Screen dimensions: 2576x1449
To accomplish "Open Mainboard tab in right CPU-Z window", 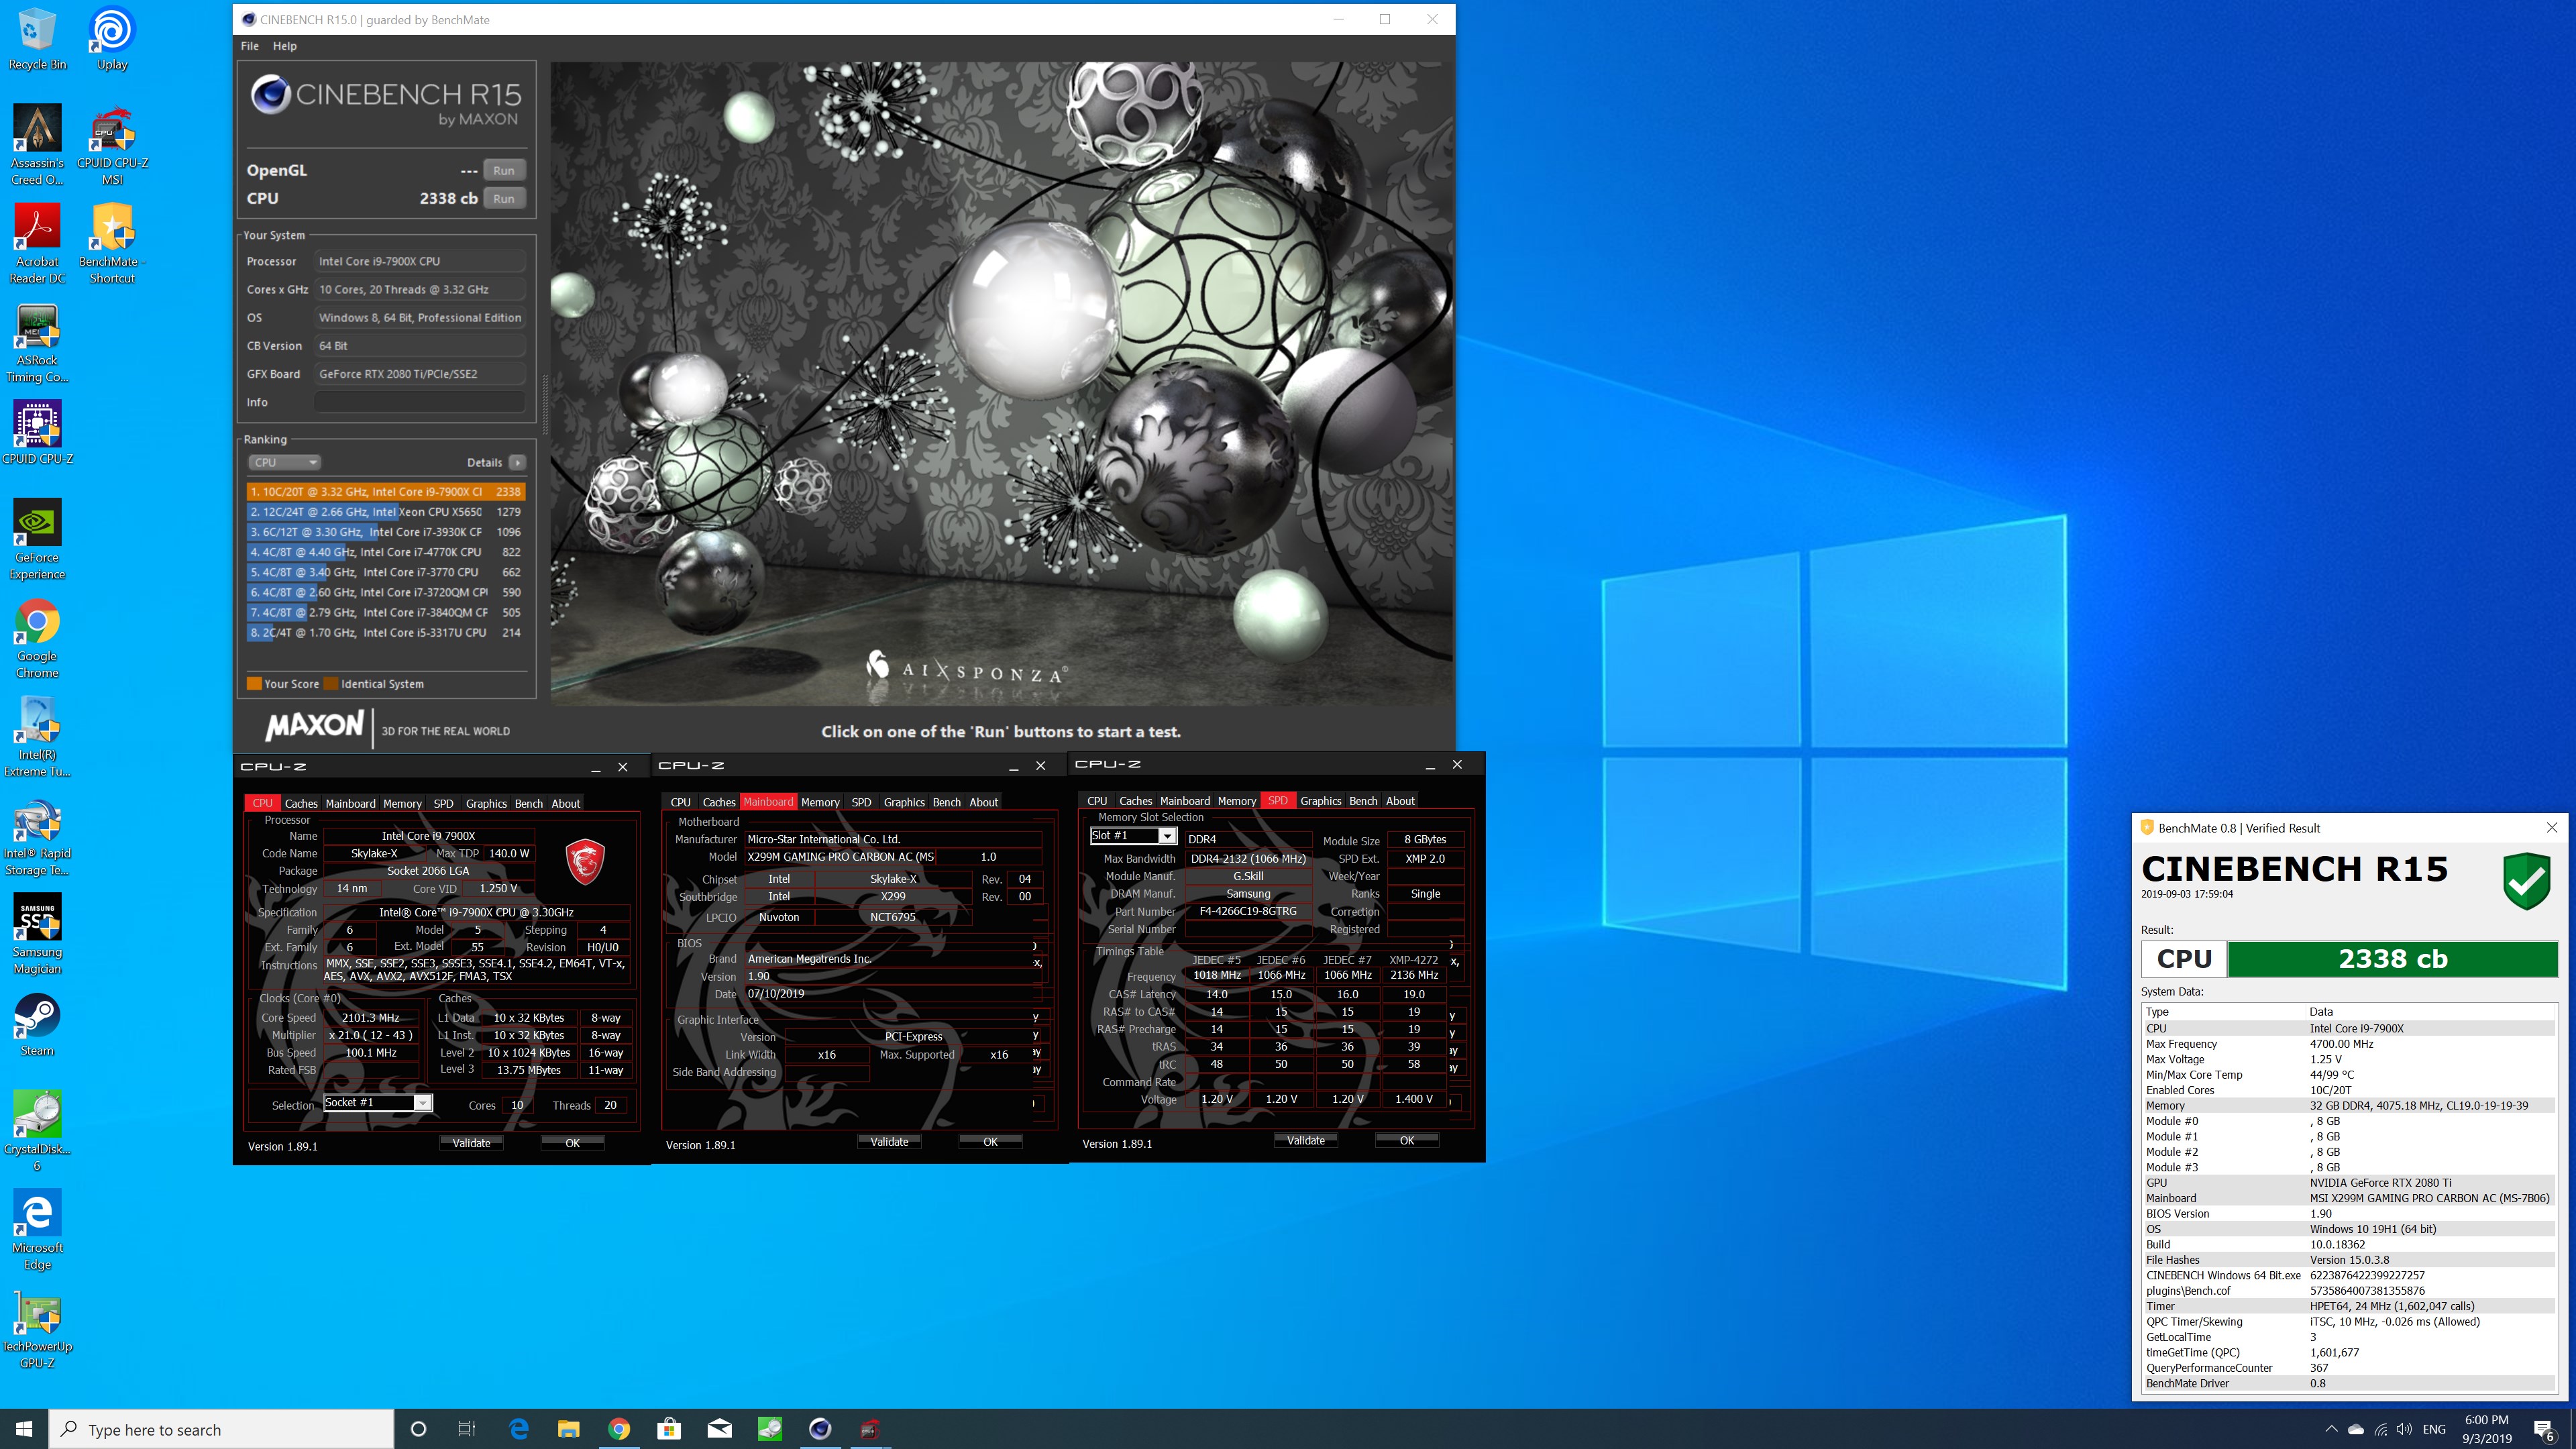I will pos(1184,801).
